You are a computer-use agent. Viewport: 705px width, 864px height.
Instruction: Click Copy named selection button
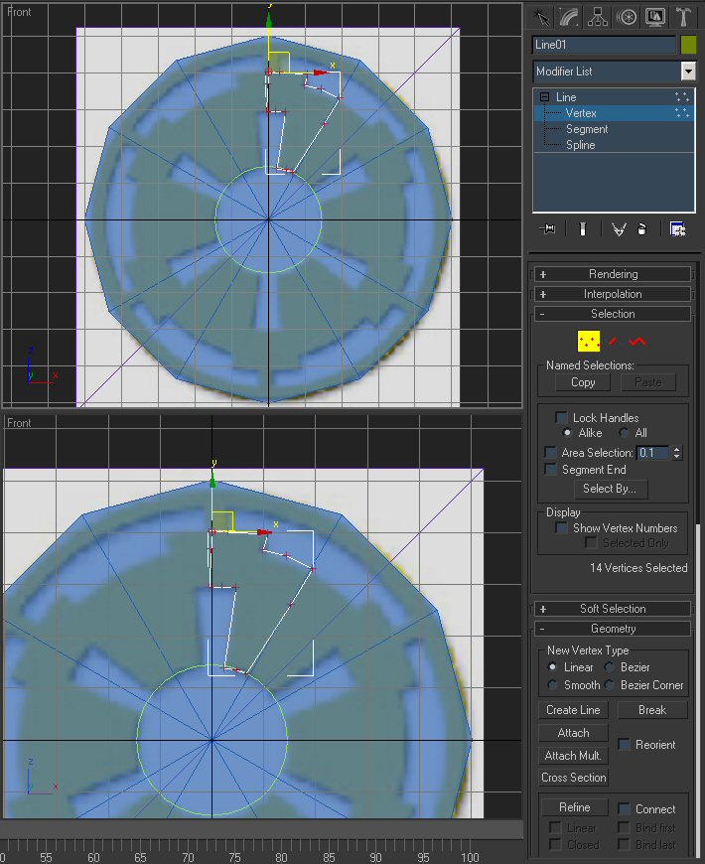point(583,382)
